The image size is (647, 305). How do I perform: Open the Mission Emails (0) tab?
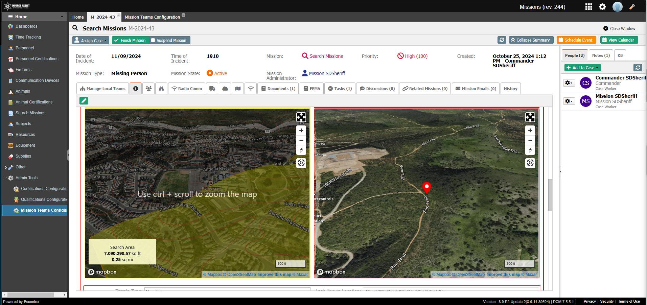click(476, 89)
